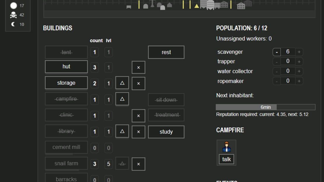Build another storage

(x=66, y=83)
